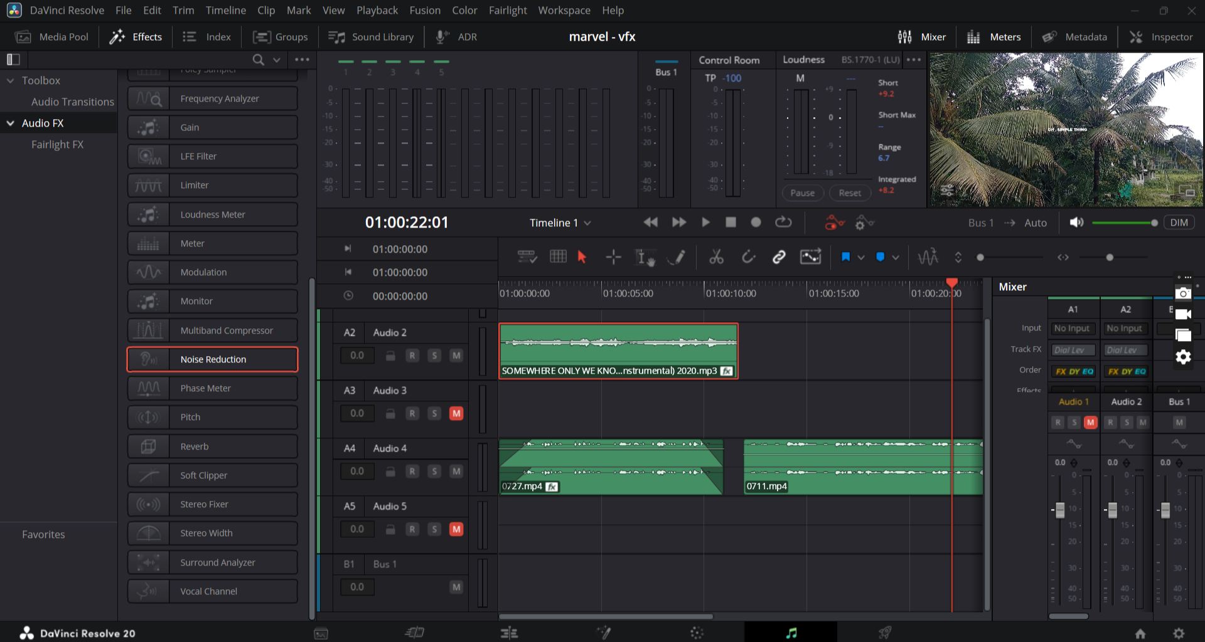
Task: Click the Record transport button
Action: tap(756, 222)
